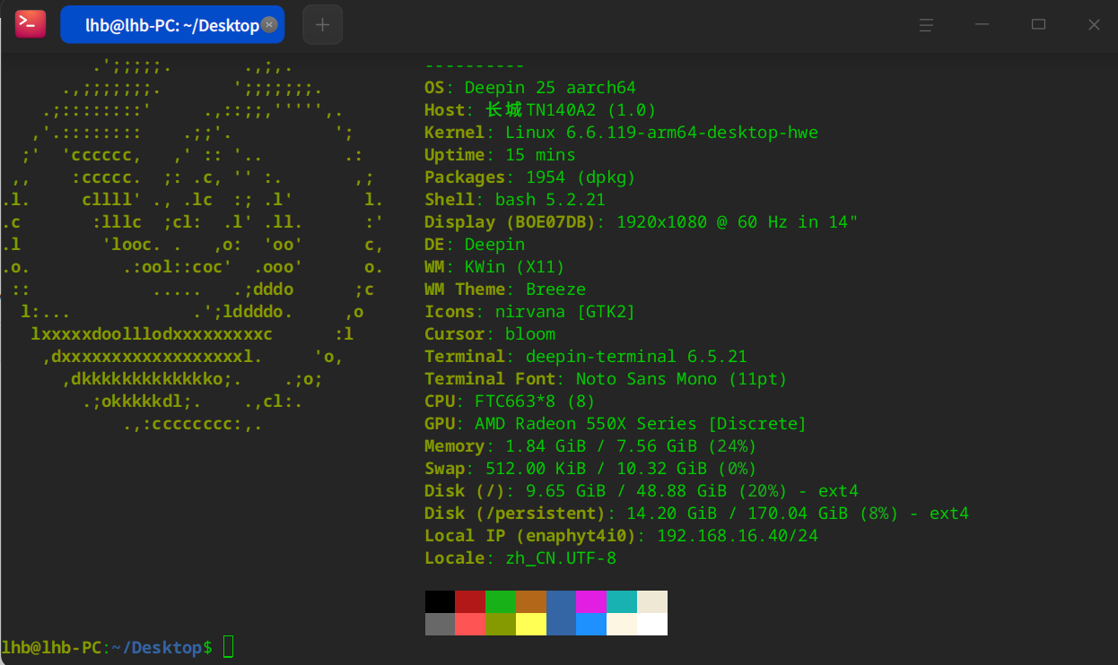Close the terminal window
1118x665 pixels.
[1094, 25]
